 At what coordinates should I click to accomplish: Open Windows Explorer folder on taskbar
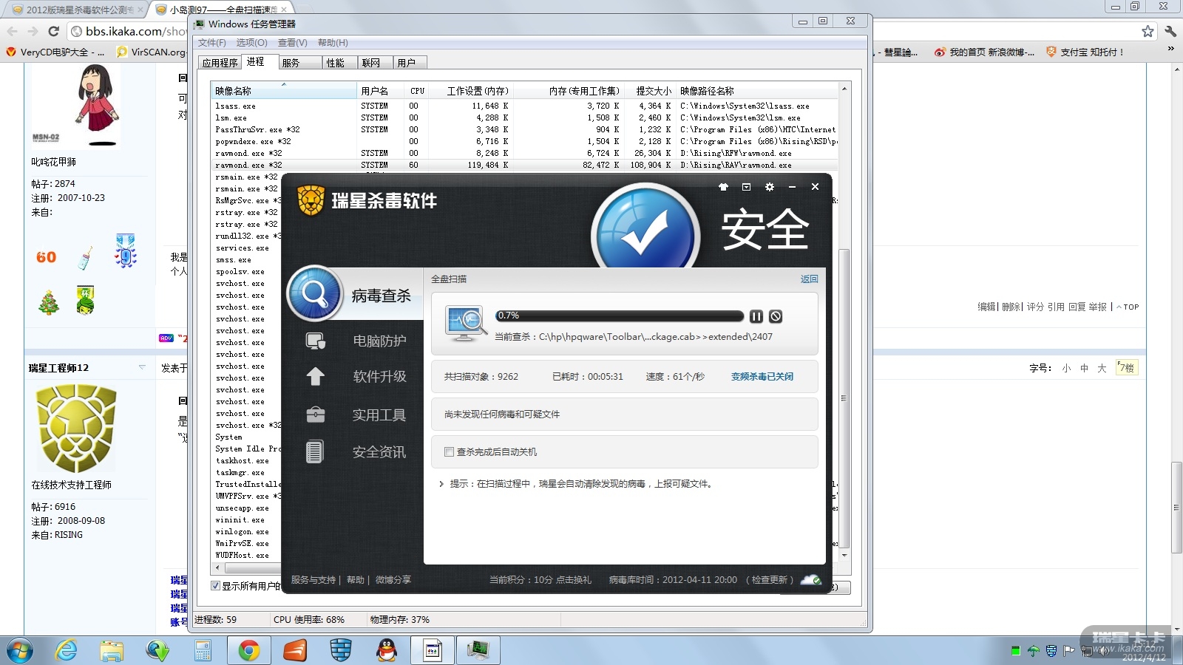[x=112, y=650]
